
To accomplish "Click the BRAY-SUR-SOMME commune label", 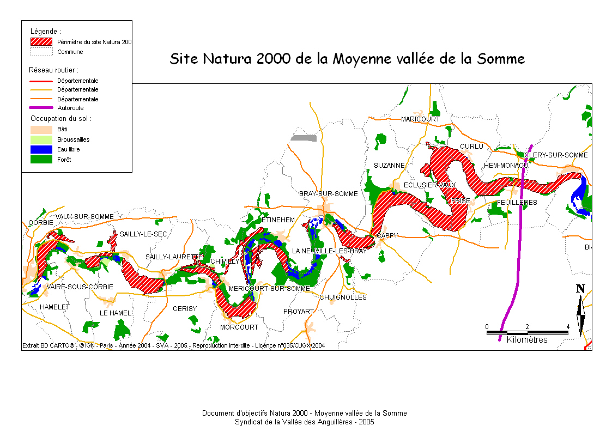I will click(x=328, y=194).
